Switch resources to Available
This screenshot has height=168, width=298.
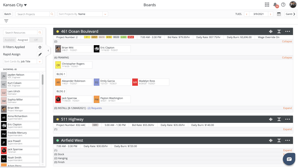(x=10, y=40)
